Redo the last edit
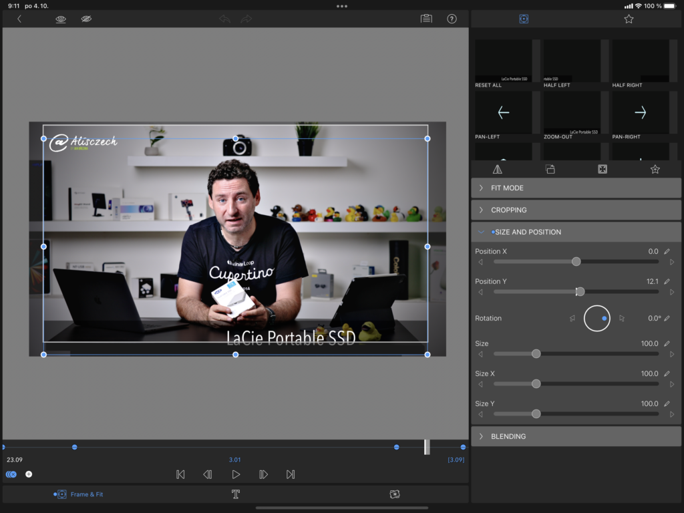 pos(246,19)
